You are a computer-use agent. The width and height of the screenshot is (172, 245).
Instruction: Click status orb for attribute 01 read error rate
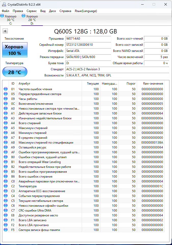tap(6, 89)
